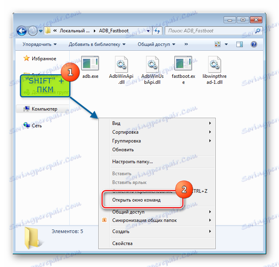Choose Свойства from the context menu
This screenshot has width=279, height=267.
pos(157,243)
